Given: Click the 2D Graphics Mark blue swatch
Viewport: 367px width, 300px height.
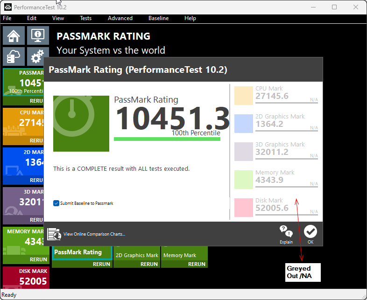Looking at the screenshot, I should pyautogui.click(x=244, y=124).
